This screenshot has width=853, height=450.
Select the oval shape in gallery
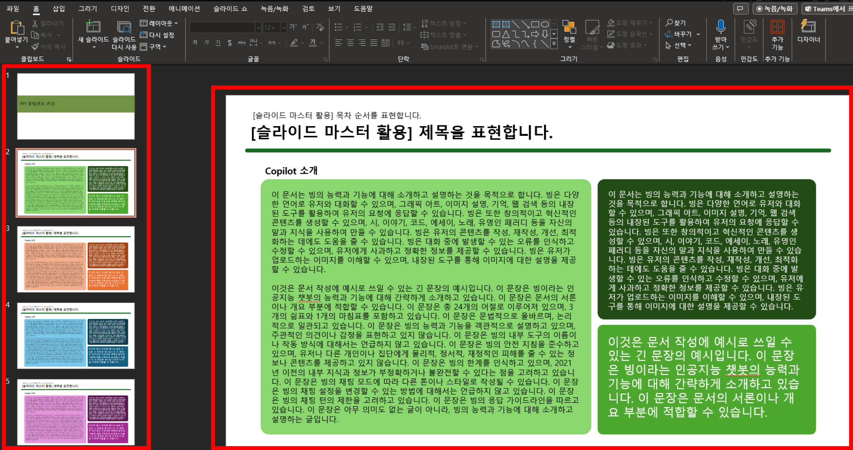[545, 24]
